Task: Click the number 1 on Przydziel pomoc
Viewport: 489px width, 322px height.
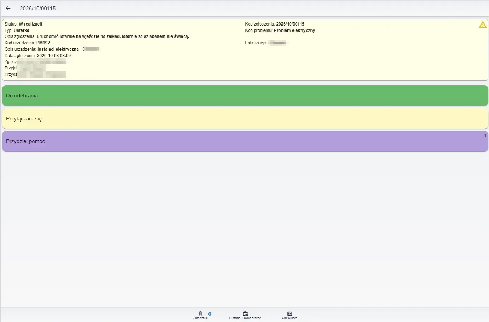Action: 485,136
